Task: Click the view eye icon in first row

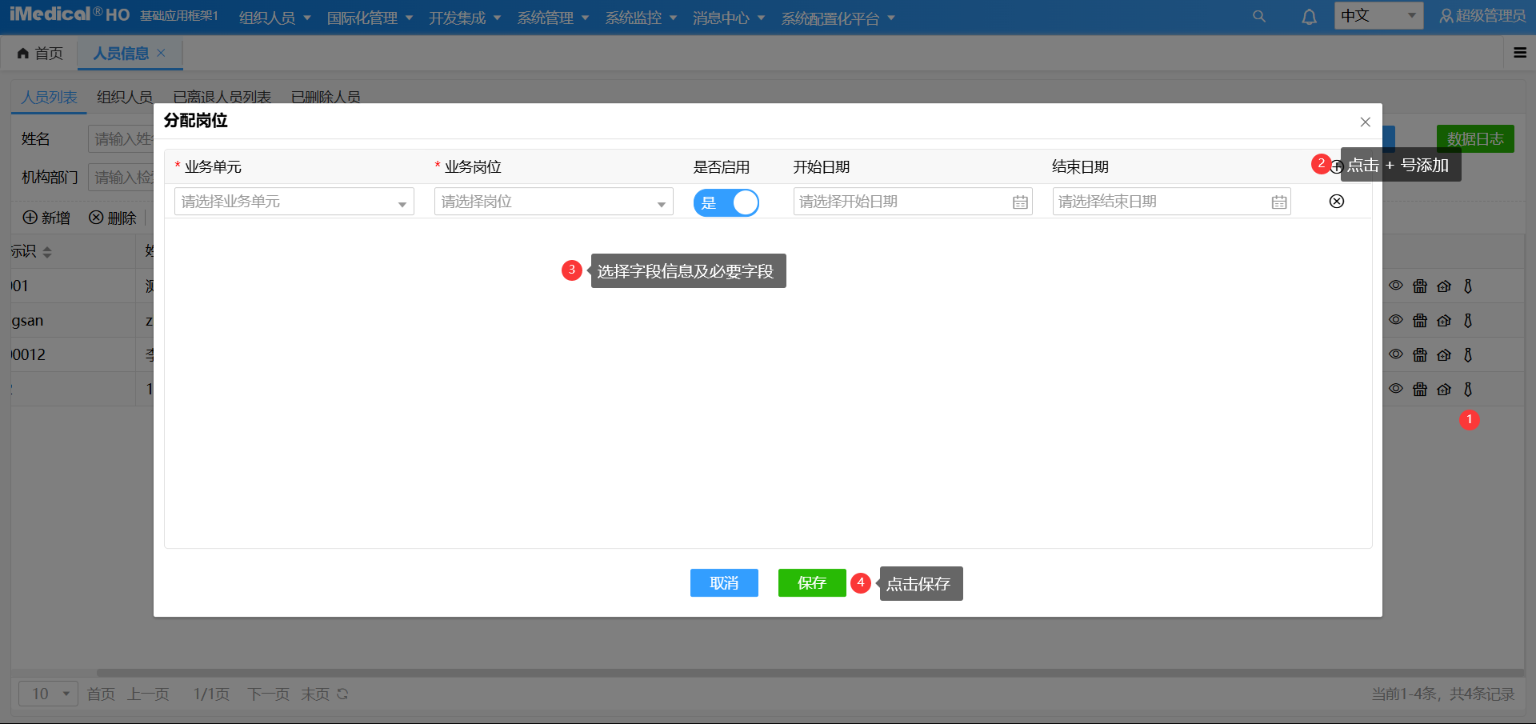Action: pos(1395,286)
